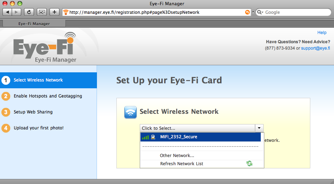This screenshot has height=184, width=334.
Task: Collapse the network dropdown arrow
Action: click(259, 128)
